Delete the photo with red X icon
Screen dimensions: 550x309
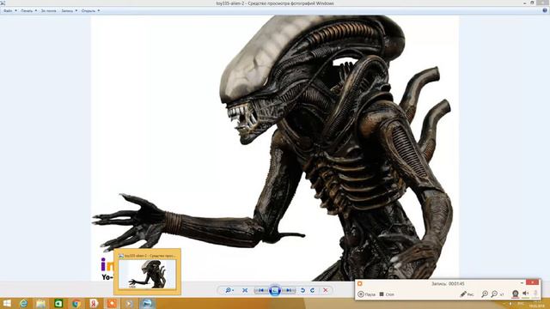click(x=326, y=290)
